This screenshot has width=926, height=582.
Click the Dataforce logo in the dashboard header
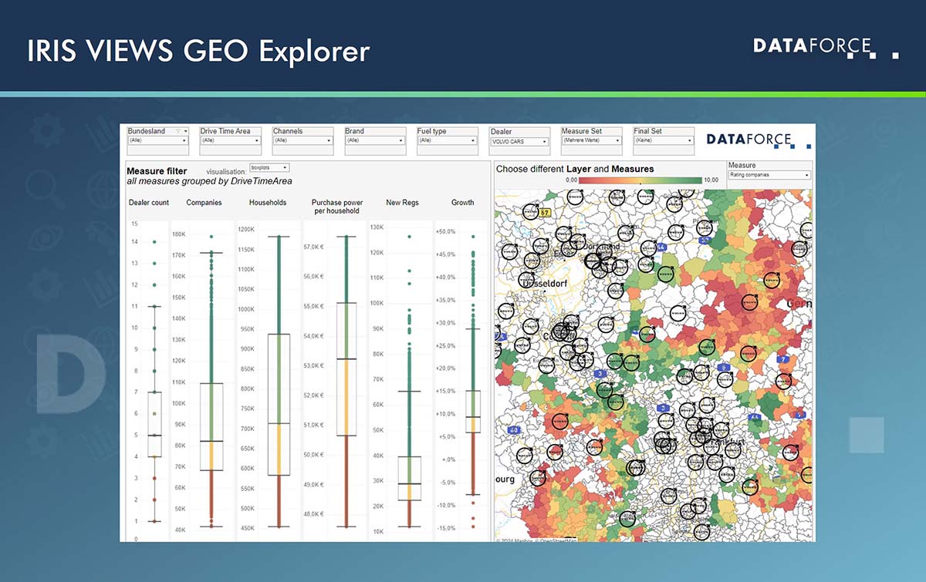click(x=759, y=140)
